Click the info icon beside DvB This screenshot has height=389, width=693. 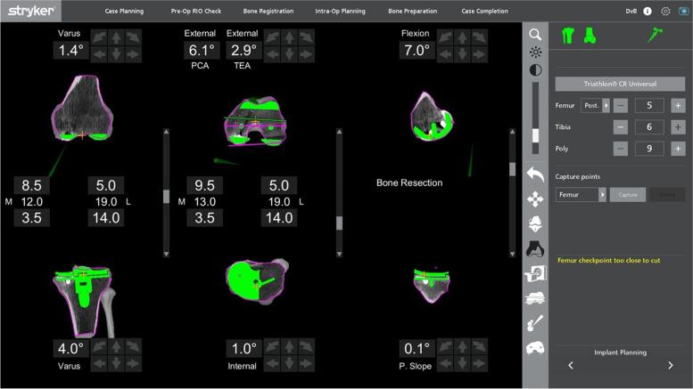648,12
